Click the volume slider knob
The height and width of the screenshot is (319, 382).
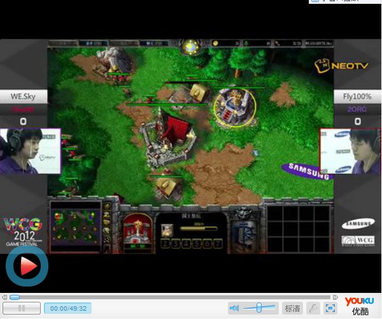click(x=259, y=308)
